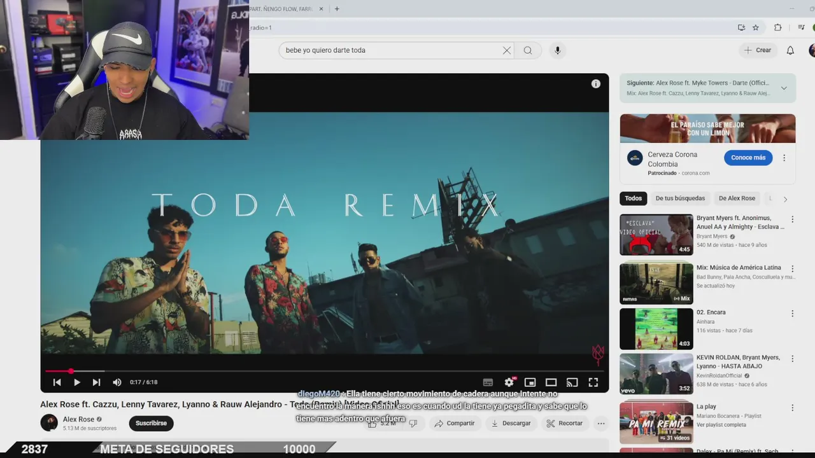Open the Alex Rose channel avatar
815x458 pixels.
point(49,422)
